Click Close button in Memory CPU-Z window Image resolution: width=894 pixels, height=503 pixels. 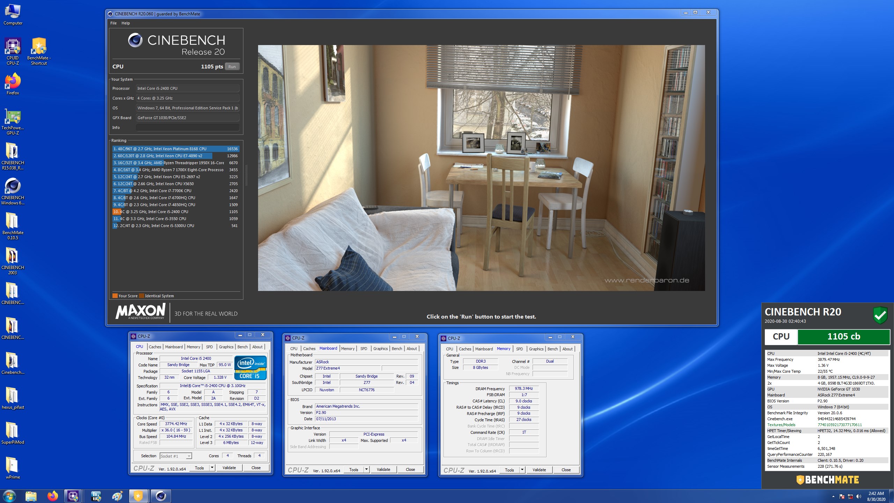coord(566,470)
